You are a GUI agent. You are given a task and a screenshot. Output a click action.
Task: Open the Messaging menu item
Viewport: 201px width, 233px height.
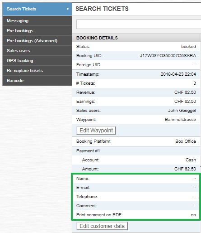point(37,21)
